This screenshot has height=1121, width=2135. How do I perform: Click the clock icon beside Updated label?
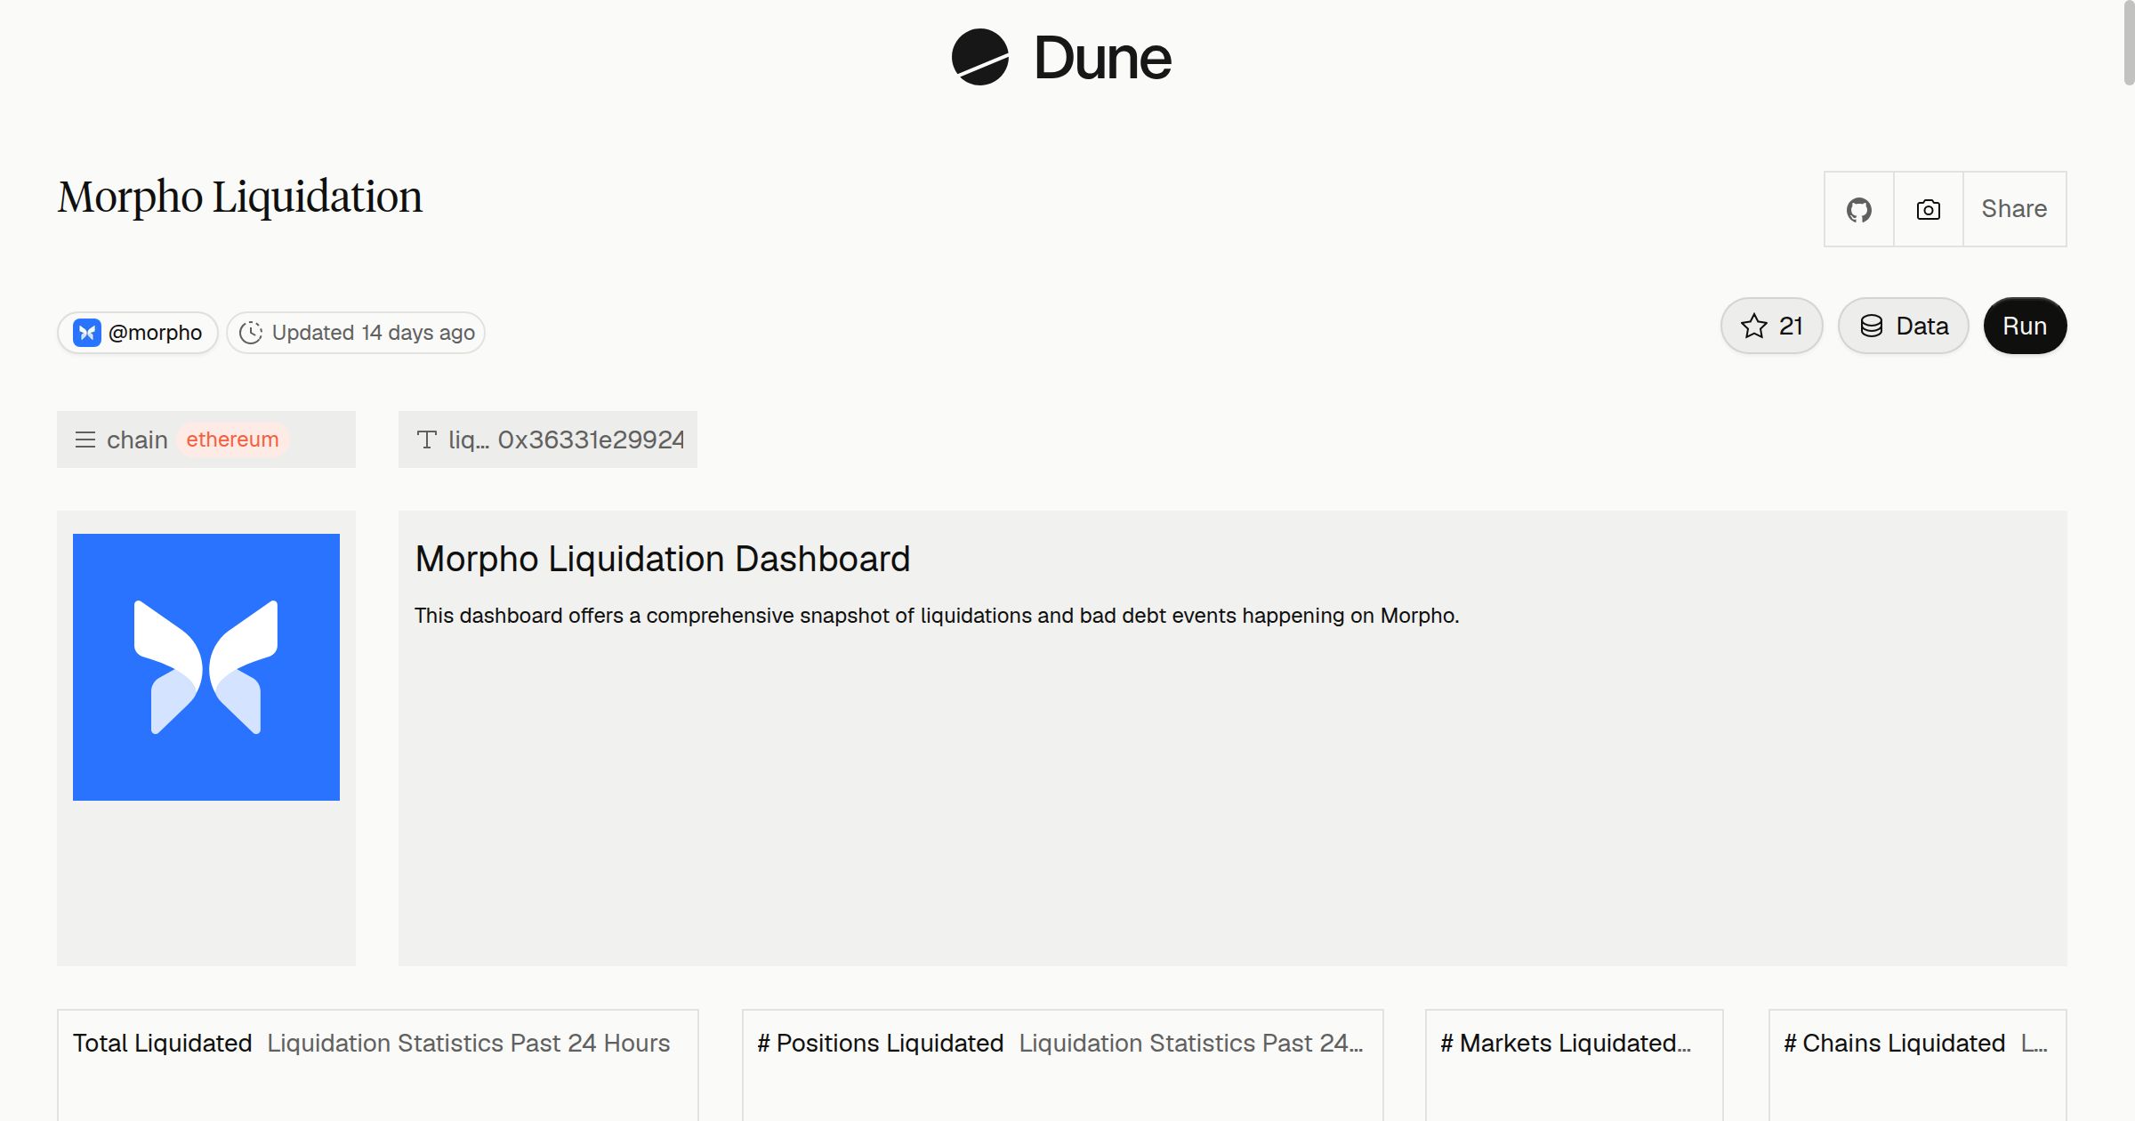click(251, 333)
